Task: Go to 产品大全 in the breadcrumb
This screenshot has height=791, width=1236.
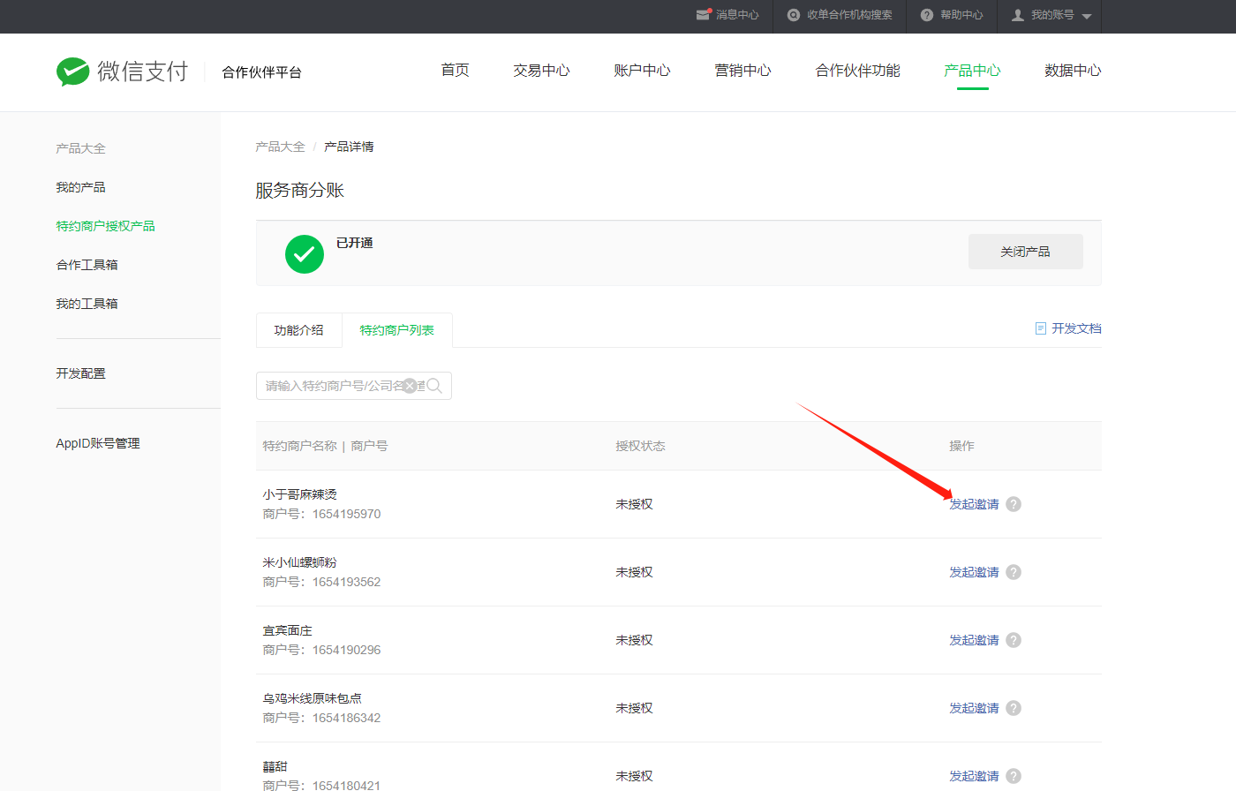Action: click(280, 147)
